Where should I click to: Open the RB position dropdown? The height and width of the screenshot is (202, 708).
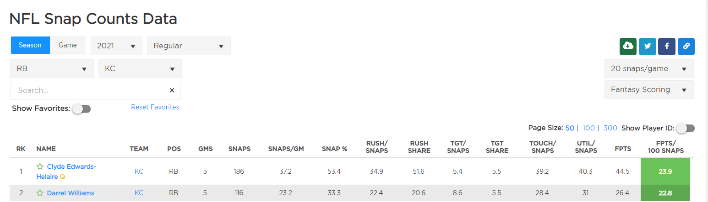pos(52,68)
